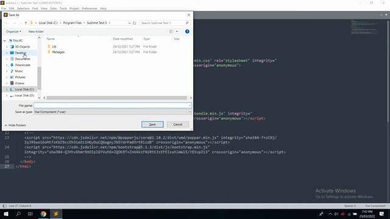Expand the Downloads tree node
This screenshot has width=390, height=219.
(7, 65)
